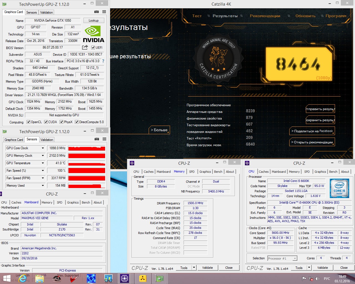
Task: Click Открыть рекомендации button
Action: (x=312, y=142)
